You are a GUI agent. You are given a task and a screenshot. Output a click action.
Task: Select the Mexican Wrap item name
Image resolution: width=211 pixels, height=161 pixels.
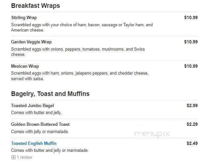[x=25, y=66]
